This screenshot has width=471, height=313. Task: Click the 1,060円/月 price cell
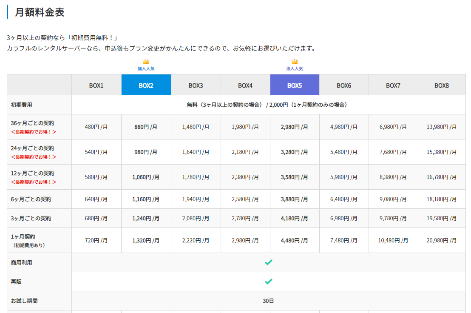(146, 177)
